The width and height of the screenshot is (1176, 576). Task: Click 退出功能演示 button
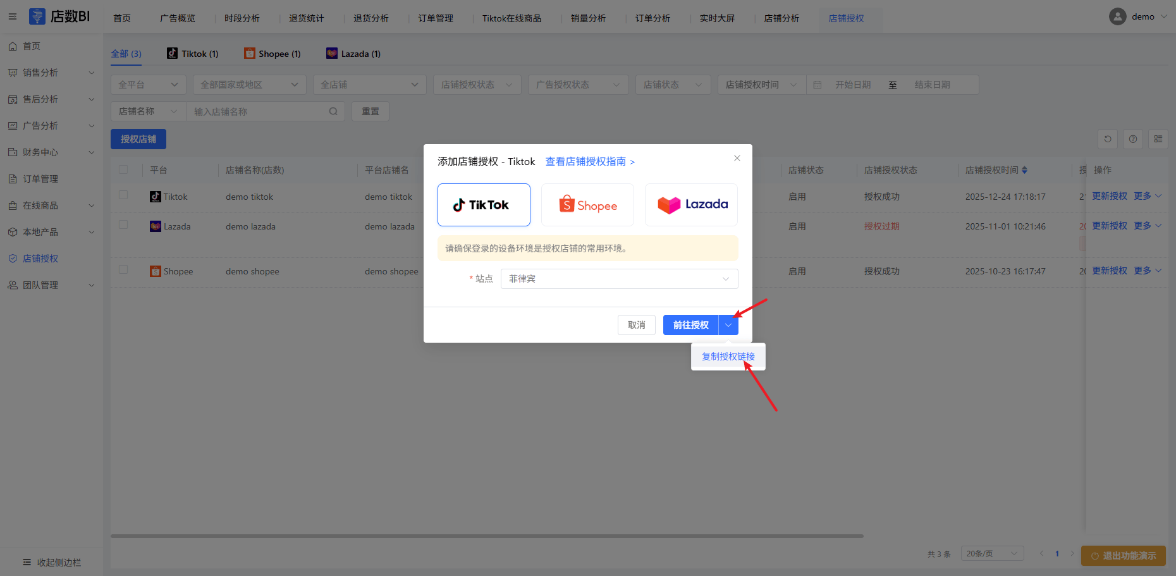(1124, 556)
